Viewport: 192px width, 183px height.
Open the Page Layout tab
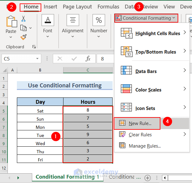[x=77, y=7]
